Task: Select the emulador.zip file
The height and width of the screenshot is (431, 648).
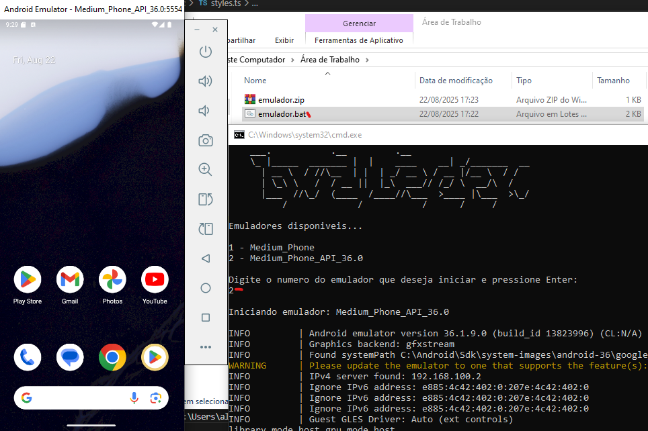Action: (x=281, y=100)
